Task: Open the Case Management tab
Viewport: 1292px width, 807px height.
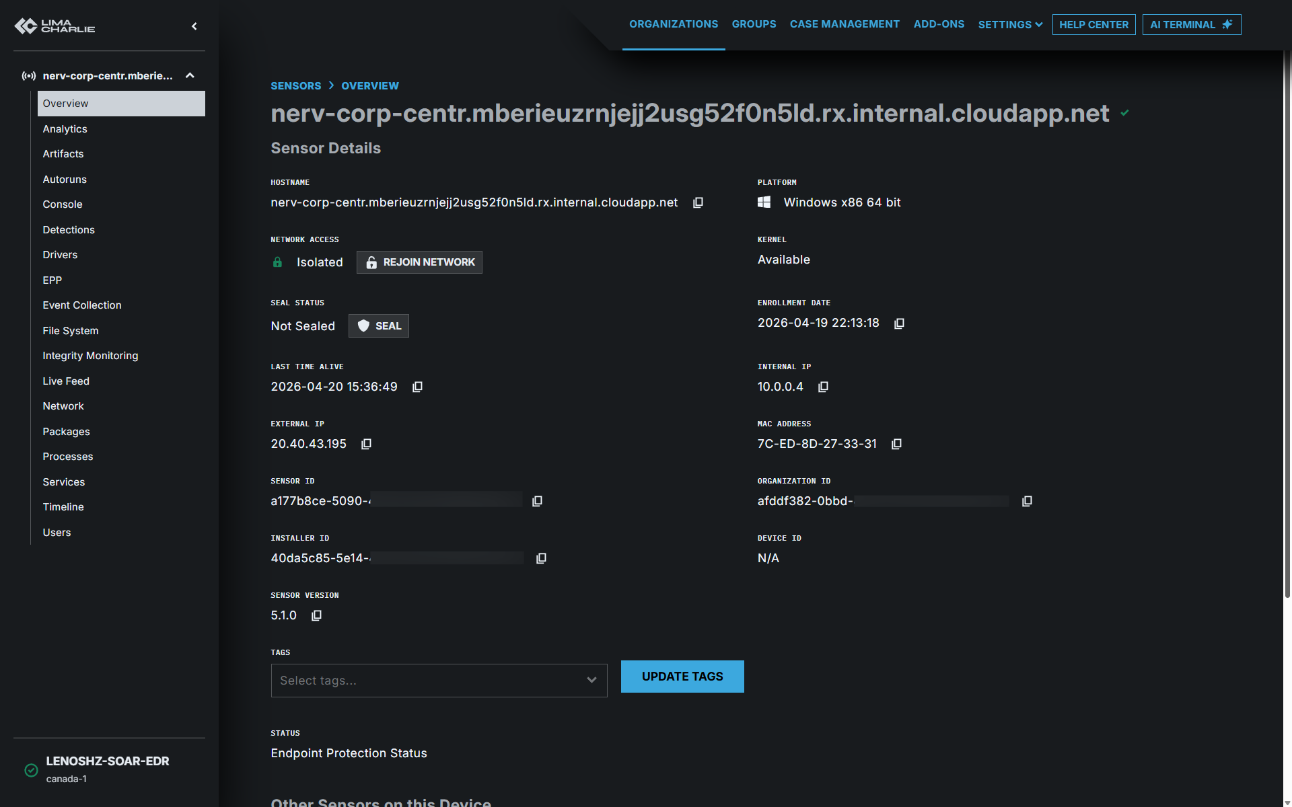Action: [x=844, y=24]
